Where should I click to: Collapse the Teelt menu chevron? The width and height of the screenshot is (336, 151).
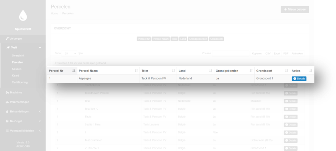tap(40, 48)
